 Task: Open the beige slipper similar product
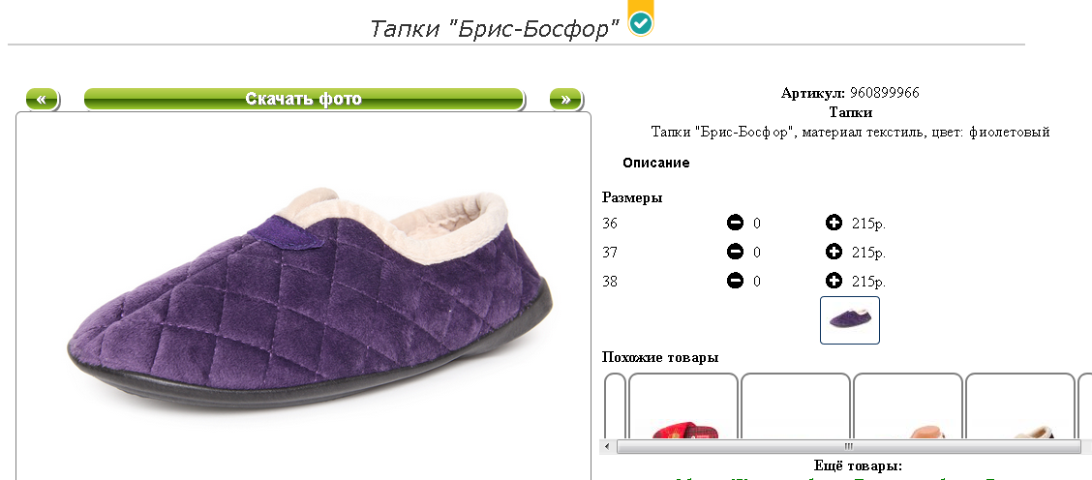click(x=1020, y=406)
